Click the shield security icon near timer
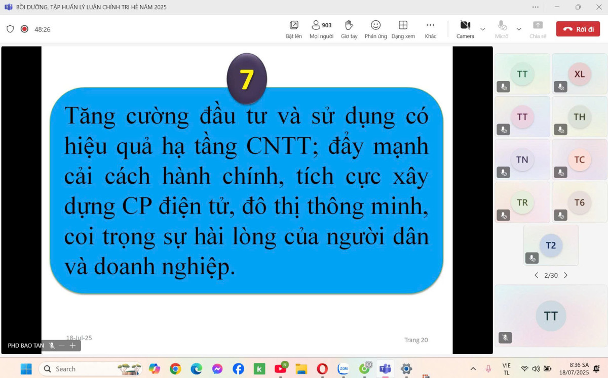 point(10,29)
